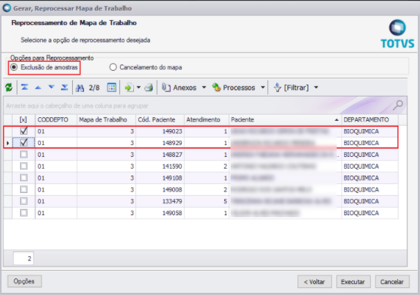Click the Anexos paperclip icon
The height and width of the screenshot is (295, 420).
click(166, 87)
